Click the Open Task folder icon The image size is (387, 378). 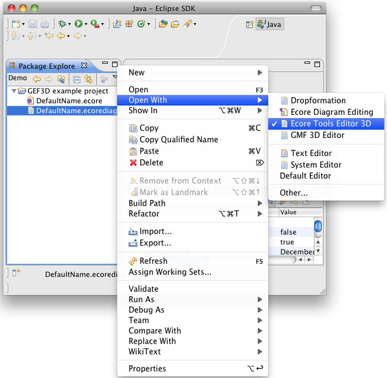click(x=175, y=24)
